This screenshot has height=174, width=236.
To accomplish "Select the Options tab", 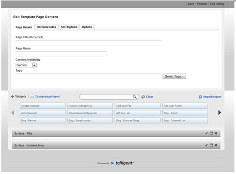I will pos(87,27).
